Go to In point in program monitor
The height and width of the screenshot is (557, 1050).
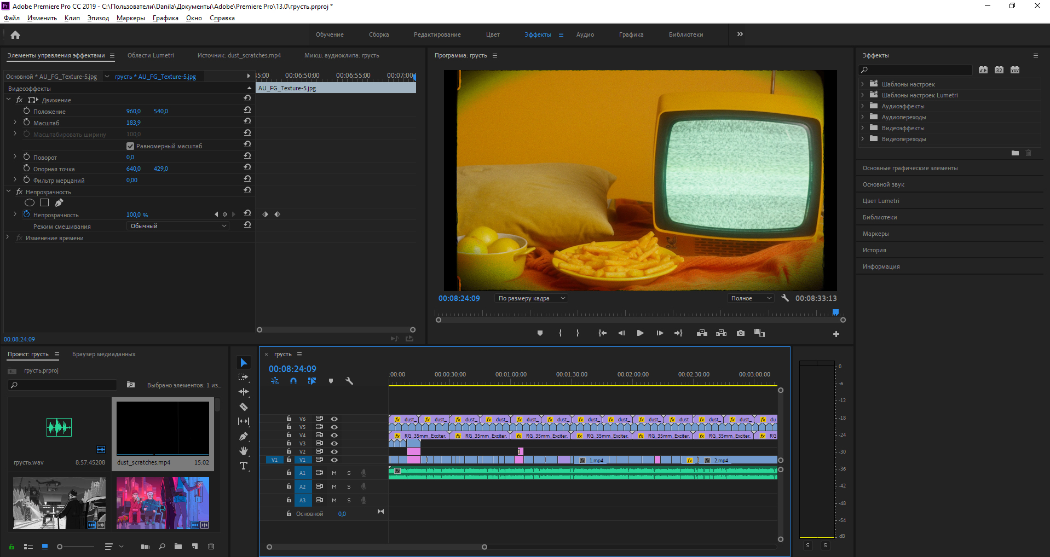pos(602,333)
